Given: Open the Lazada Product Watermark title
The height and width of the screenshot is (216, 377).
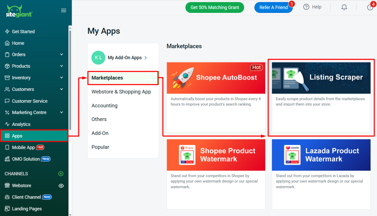Looking at the screenshot, I should point(332,155).
